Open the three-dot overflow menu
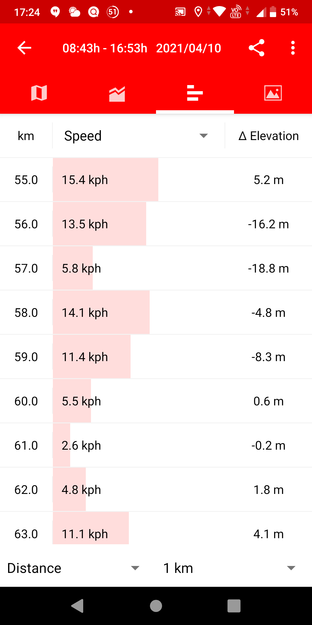This screenshot has width=312, height=625. point(293,48)
